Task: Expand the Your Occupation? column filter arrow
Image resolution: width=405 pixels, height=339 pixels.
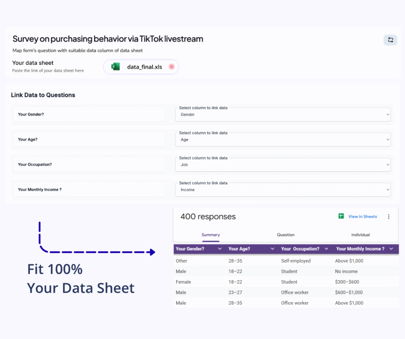Action: 326,249
